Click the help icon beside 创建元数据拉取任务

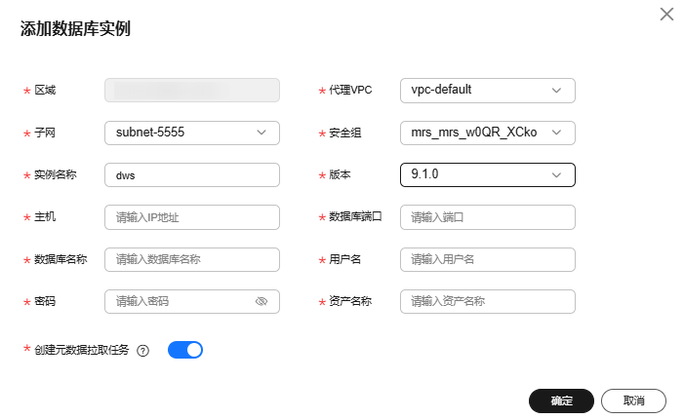pyautogui.click(x=142, y=351)
